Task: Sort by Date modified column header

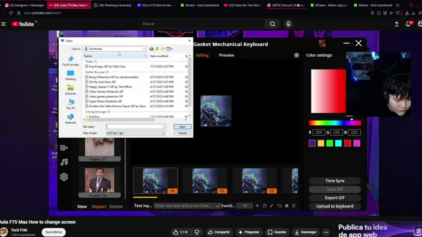Action: pos(159,56)
